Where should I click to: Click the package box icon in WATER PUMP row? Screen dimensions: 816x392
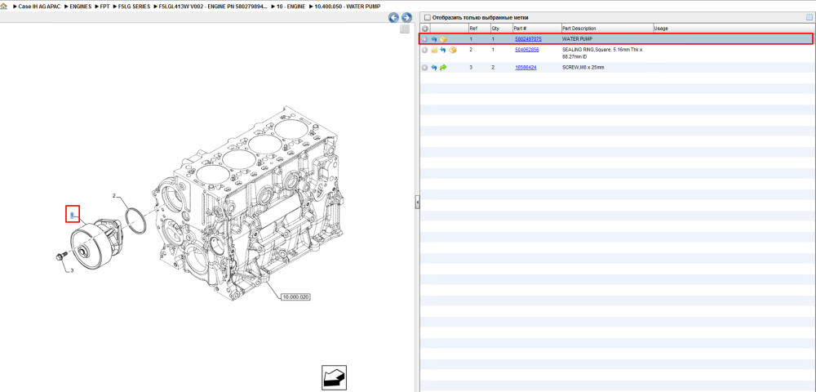443,39
